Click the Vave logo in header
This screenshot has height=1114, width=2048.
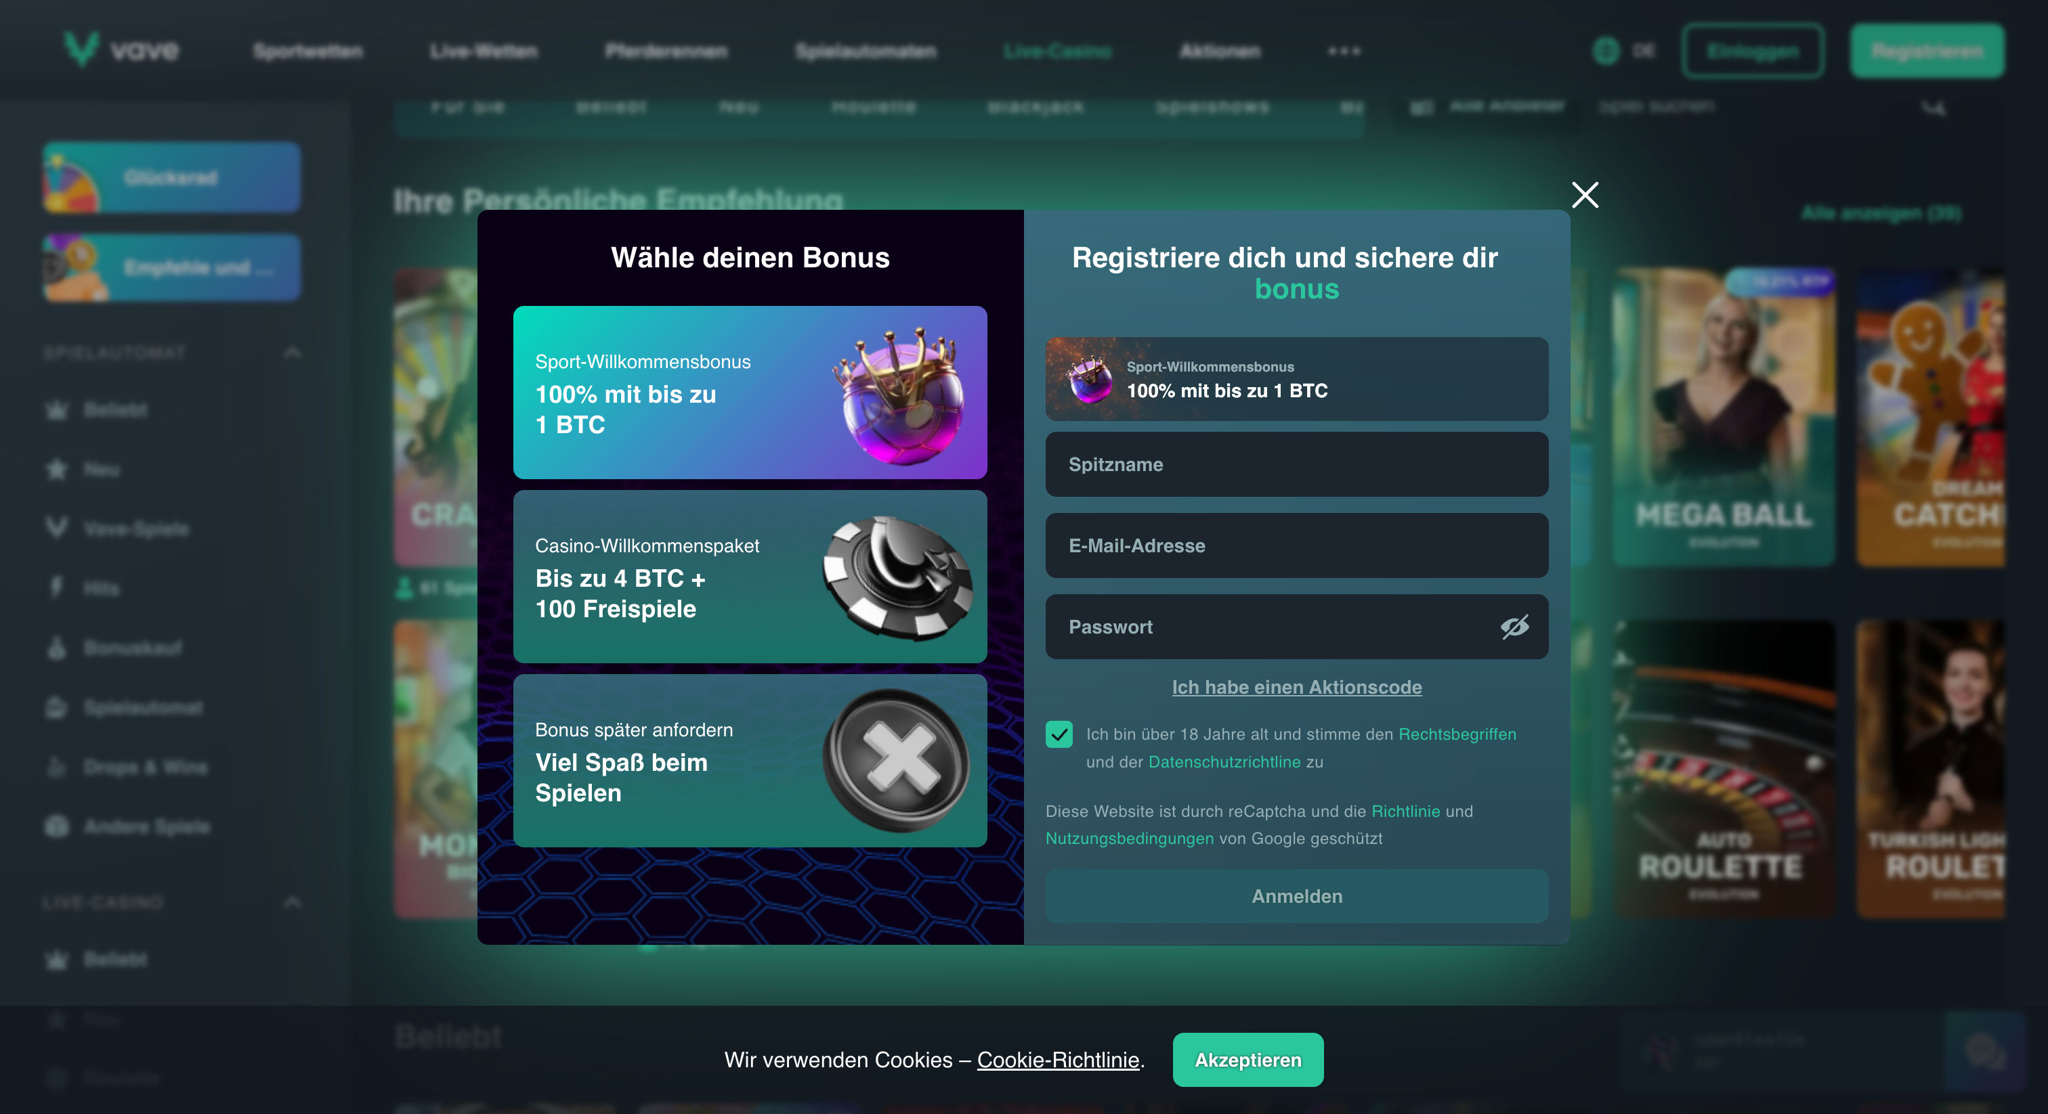click(122, 50)
